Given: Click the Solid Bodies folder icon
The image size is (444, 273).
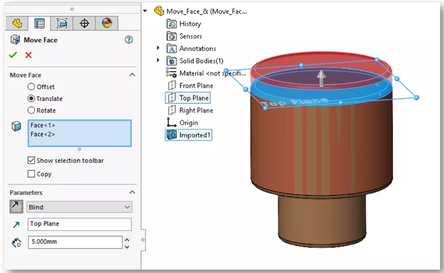Looking at the screenshot, I should [172, 61].
